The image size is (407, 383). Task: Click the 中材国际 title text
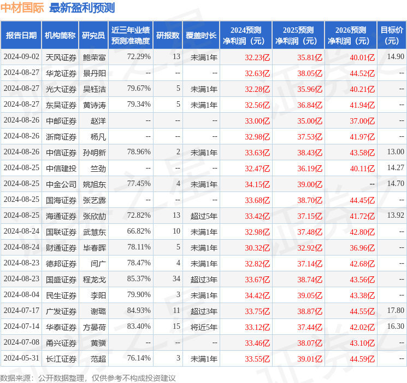pos(22,8)
